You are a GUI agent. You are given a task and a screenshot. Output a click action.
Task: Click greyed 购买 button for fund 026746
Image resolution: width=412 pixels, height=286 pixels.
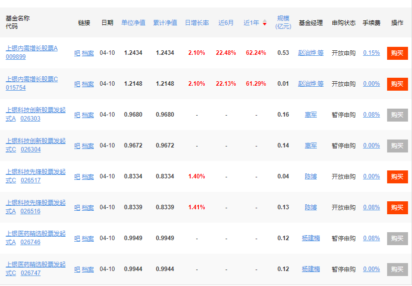397,238
